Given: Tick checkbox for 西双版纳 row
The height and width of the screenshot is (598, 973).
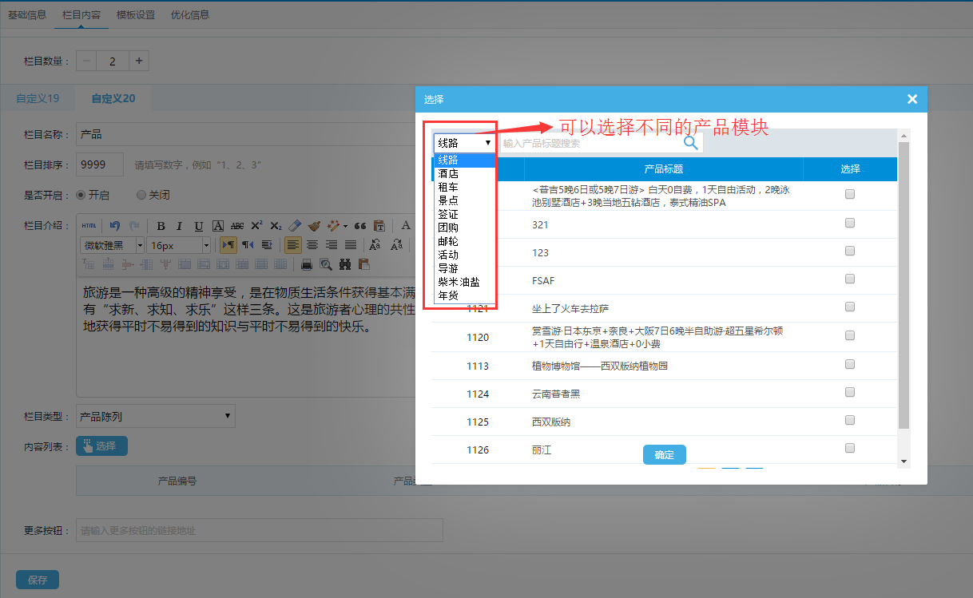Looking at the screenshot, I should [x=850, y=420].
